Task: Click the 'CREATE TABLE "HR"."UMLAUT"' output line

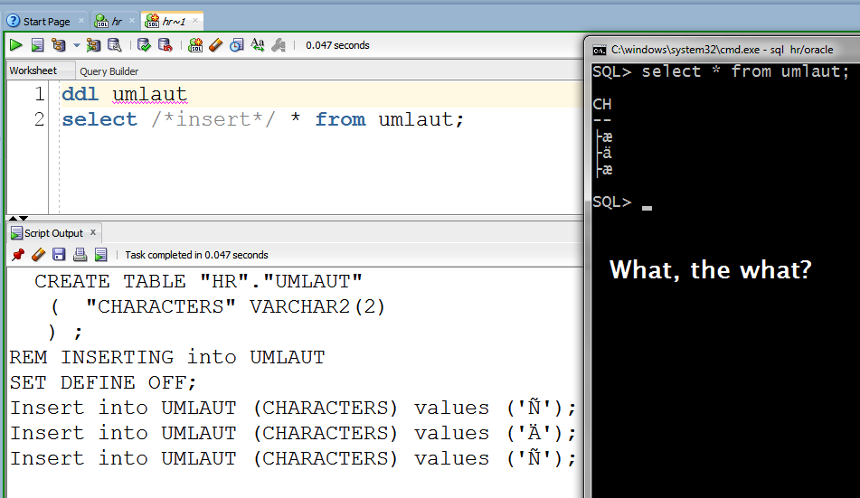Action: [199, 281]
